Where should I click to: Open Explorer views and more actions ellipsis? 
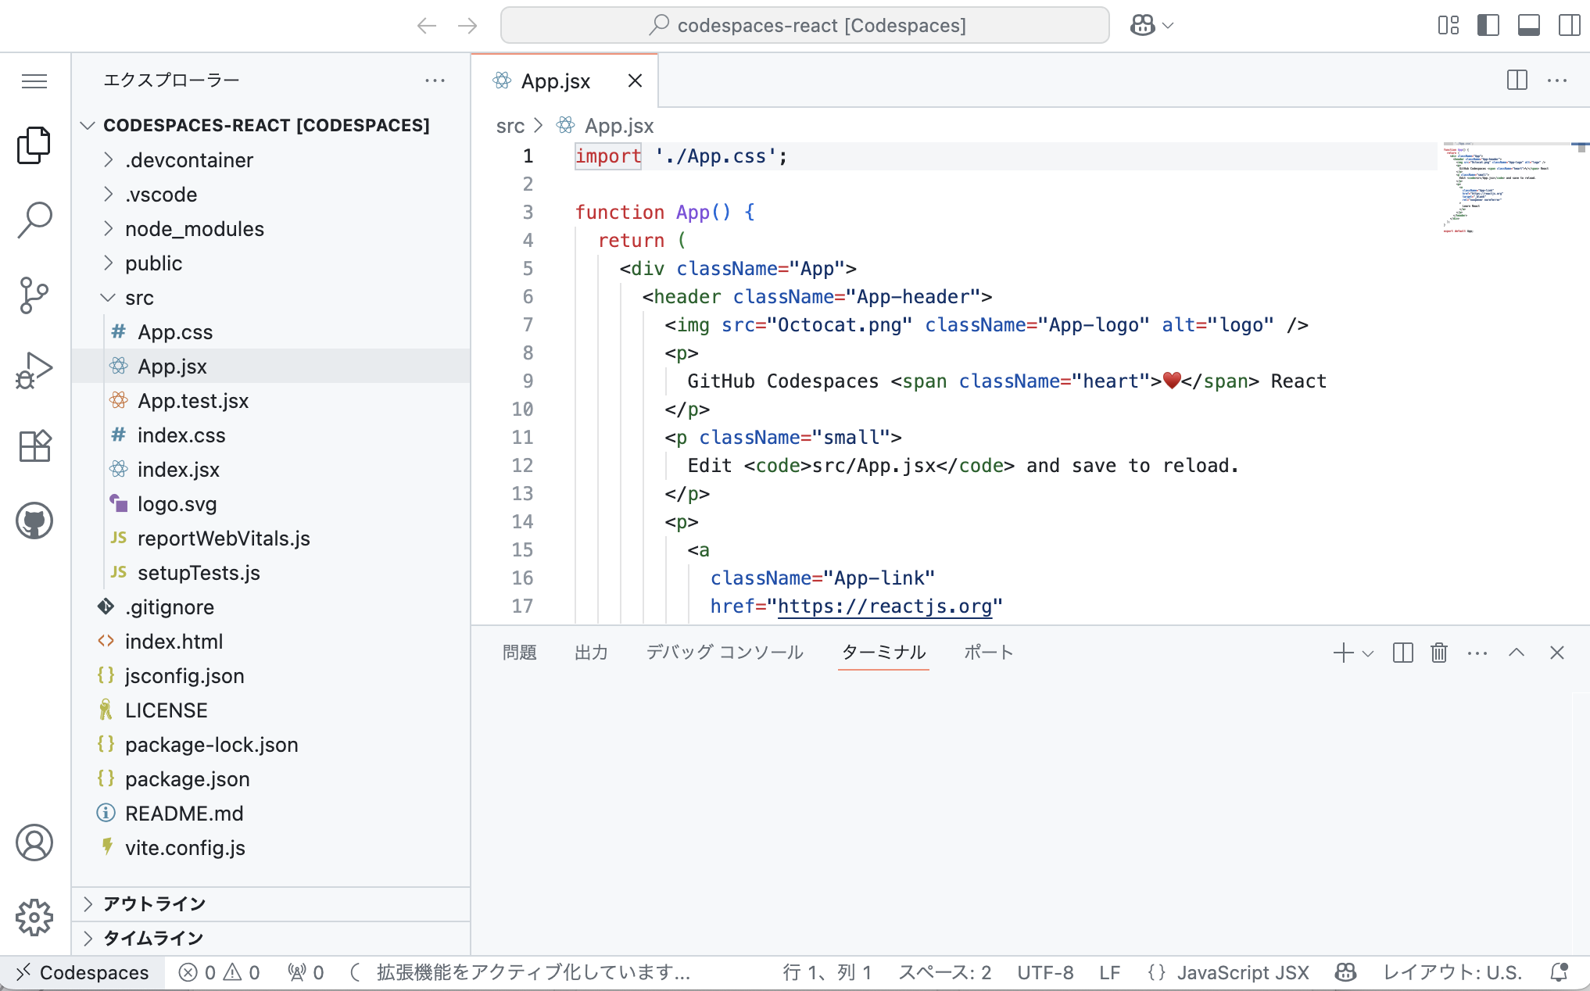(x=435, y=80)
